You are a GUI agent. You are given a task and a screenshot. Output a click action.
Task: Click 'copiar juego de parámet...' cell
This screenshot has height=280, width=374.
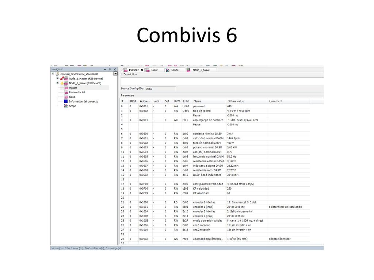pos(209,120)
